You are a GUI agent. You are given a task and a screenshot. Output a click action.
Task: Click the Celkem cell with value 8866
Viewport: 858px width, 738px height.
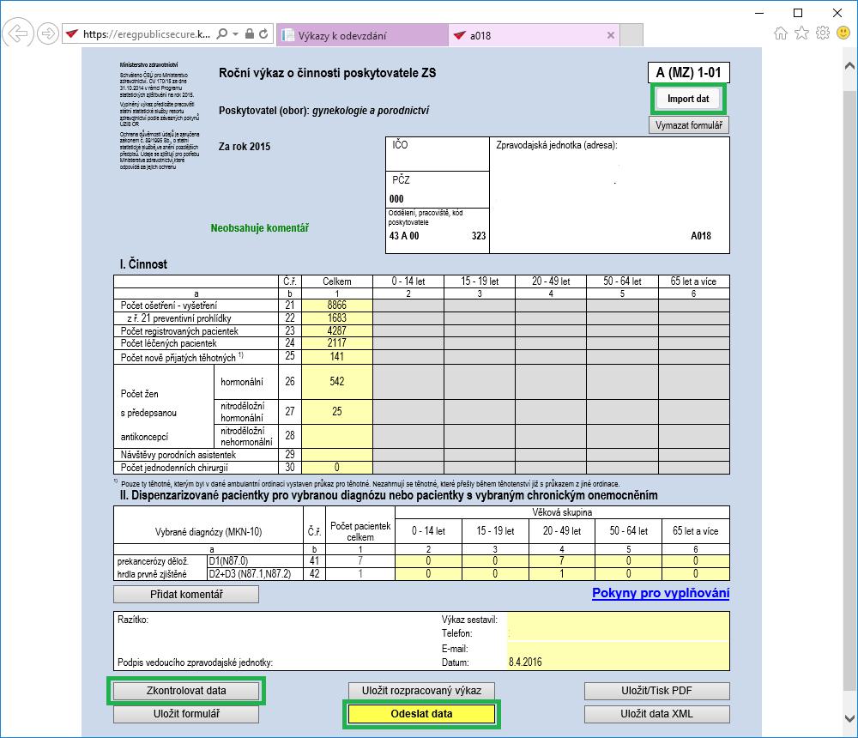(337, 305)
